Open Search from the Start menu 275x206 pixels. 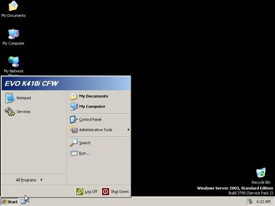(x=100, y=143)
